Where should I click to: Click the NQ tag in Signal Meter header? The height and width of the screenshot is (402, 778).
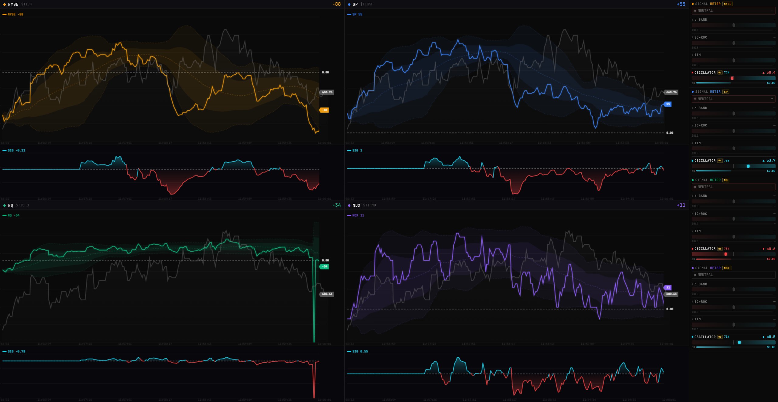coord(725,180)
